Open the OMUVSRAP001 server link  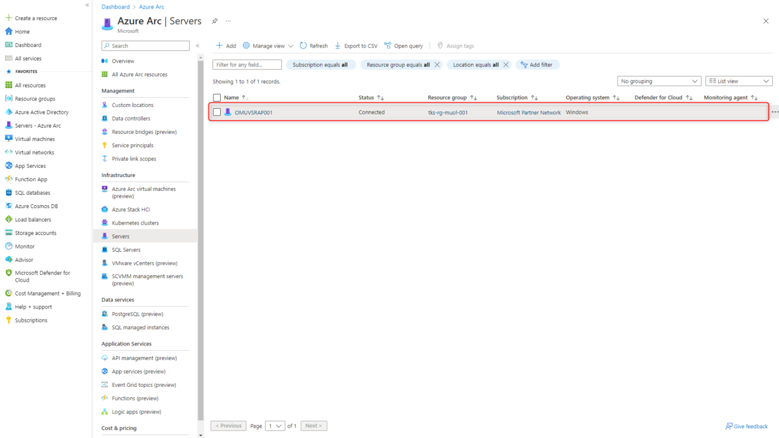tap(254, 113)
